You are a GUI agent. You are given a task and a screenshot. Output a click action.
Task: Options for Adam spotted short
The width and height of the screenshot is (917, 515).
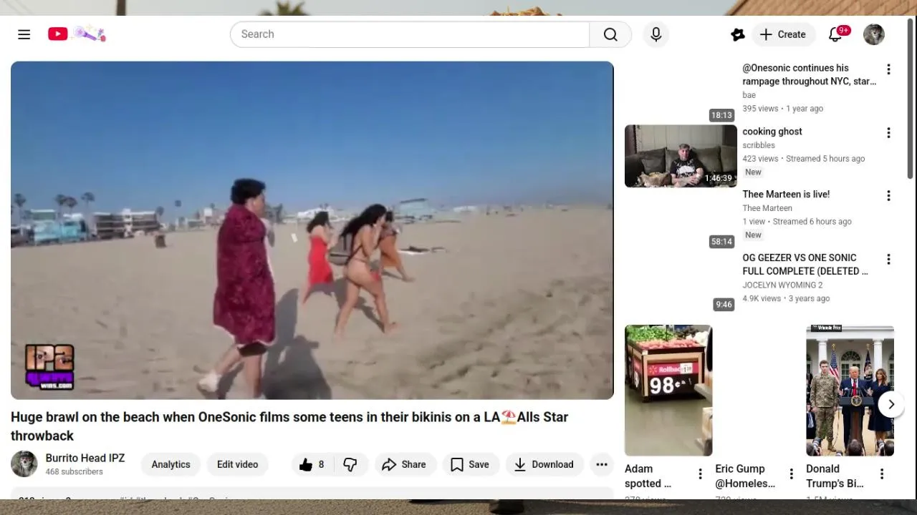[x=701, y=474]
